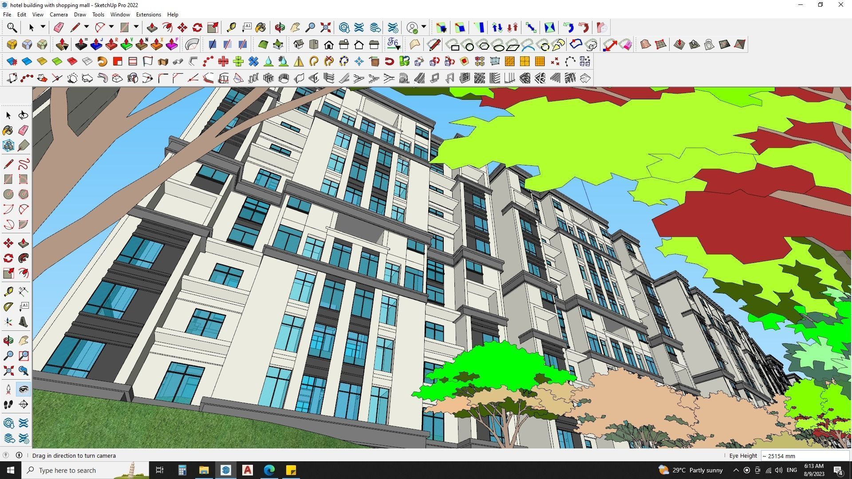Open the notification center icon
The width and height of the screenshot is (852, 479).
[x=838, y=470]
